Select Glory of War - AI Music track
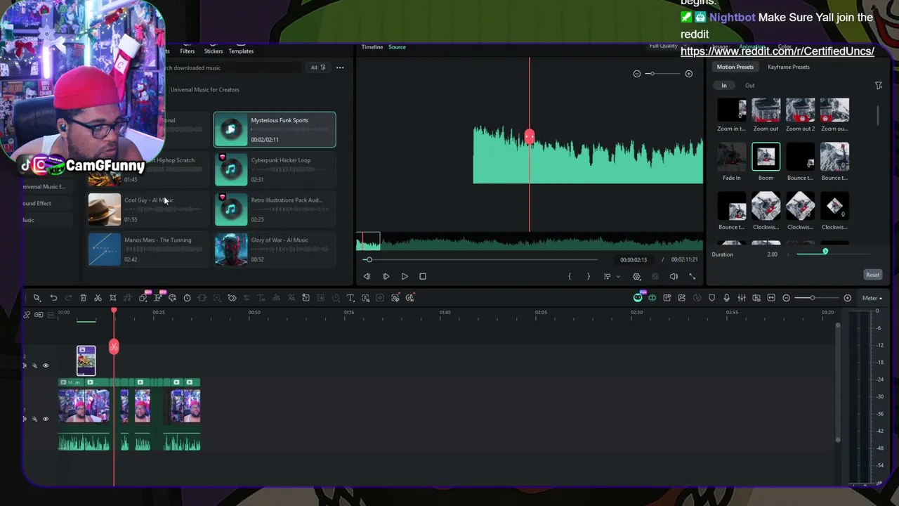 (275, 249)
